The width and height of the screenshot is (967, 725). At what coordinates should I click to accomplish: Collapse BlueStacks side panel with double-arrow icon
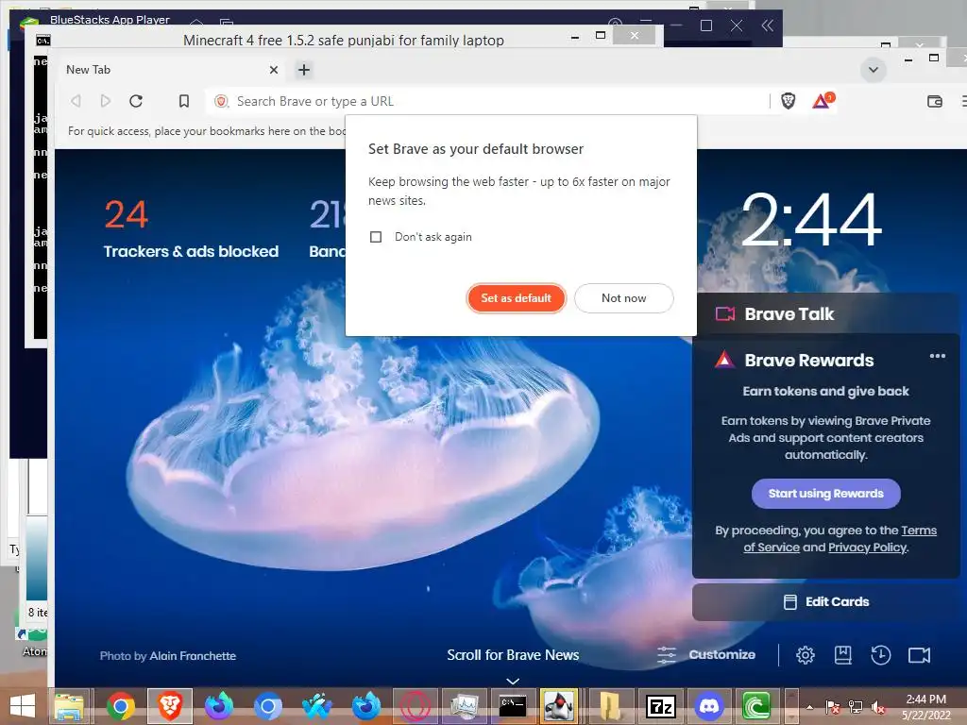[x=767, y=25]
